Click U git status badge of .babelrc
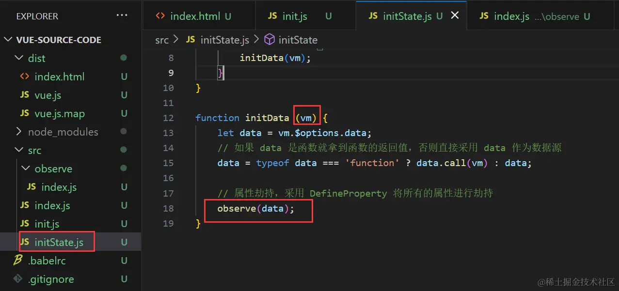 (124, 260)
